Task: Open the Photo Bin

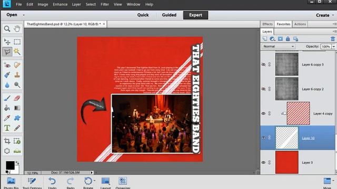Action: pyautogui.click(x=11, y=183)
